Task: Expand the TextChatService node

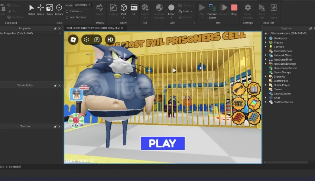Action: [266, 102]
